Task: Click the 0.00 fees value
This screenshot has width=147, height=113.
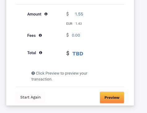Action: 76,35
